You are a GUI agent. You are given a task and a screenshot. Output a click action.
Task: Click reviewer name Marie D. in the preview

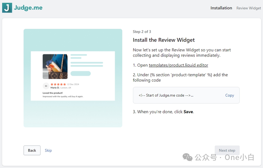coord(55,88)
